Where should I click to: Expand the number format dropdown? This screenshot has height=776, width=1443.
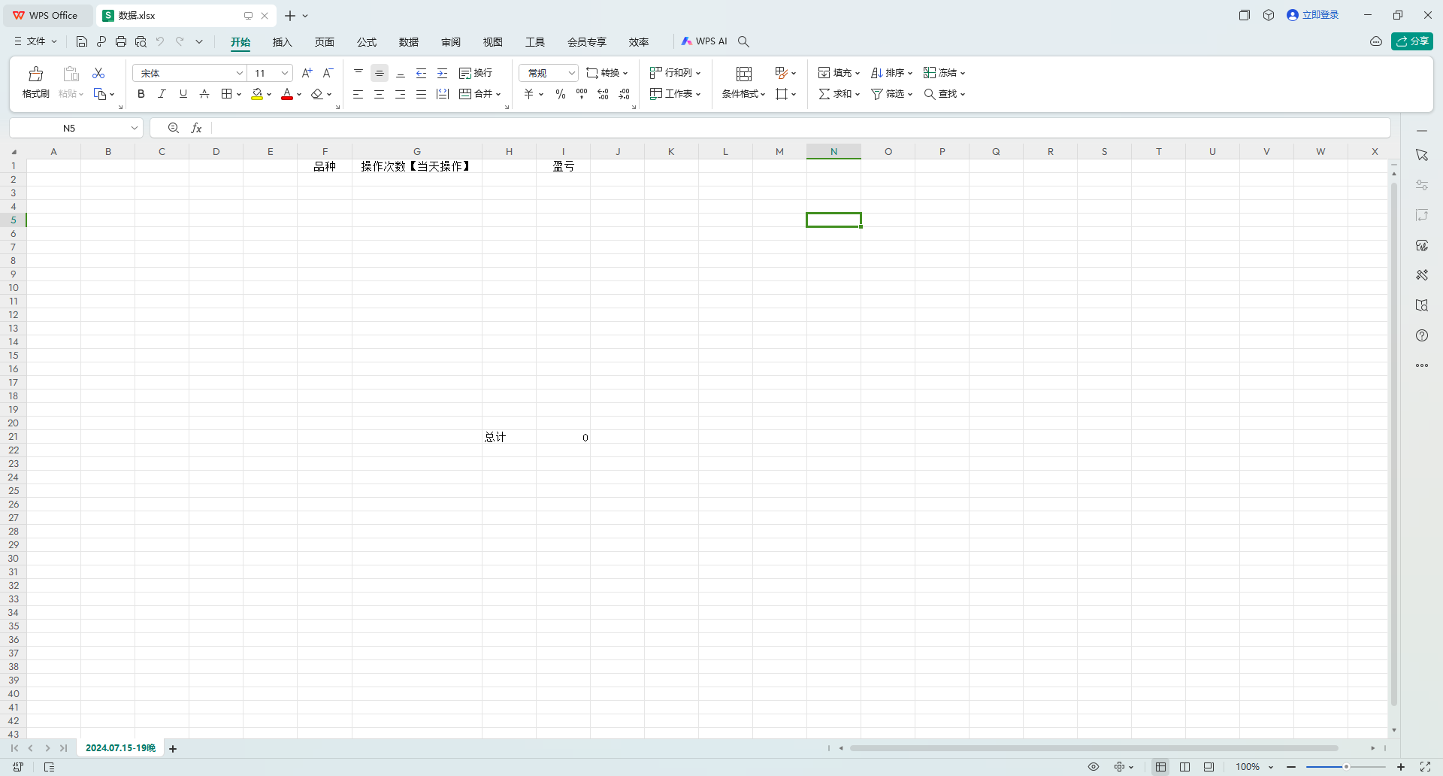point(571,73)
